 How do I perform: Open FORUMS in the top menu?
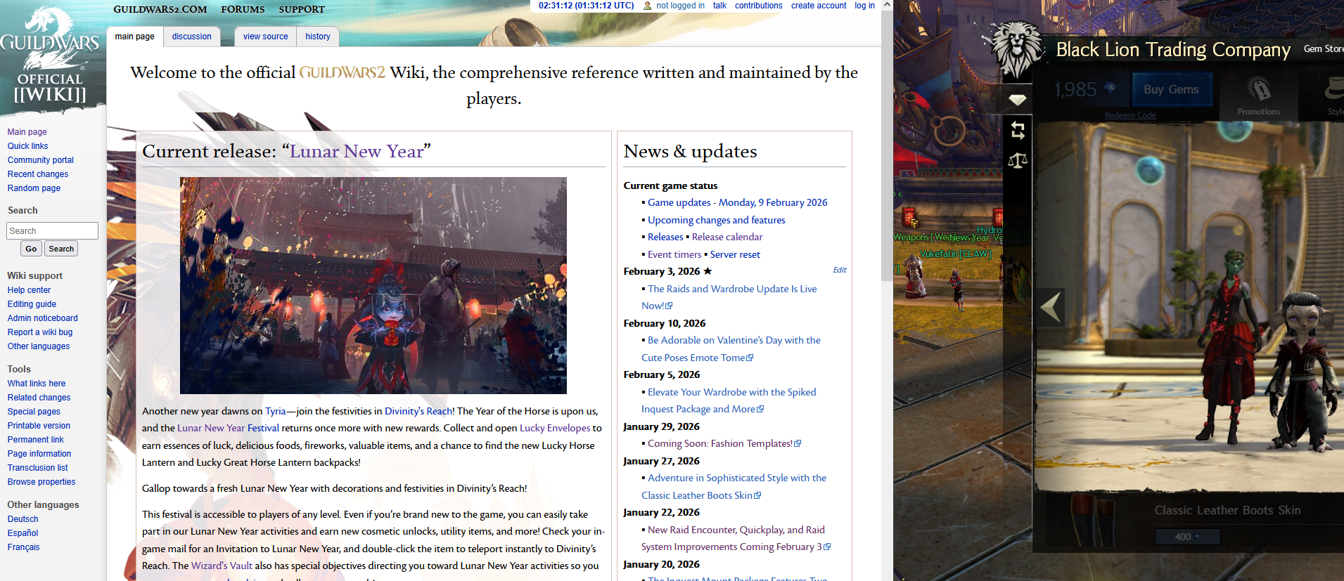pyautogui.click(x=243, y=9)
